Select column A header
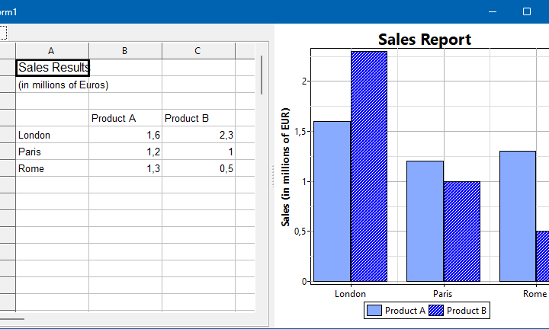 [x=52, y=51]
